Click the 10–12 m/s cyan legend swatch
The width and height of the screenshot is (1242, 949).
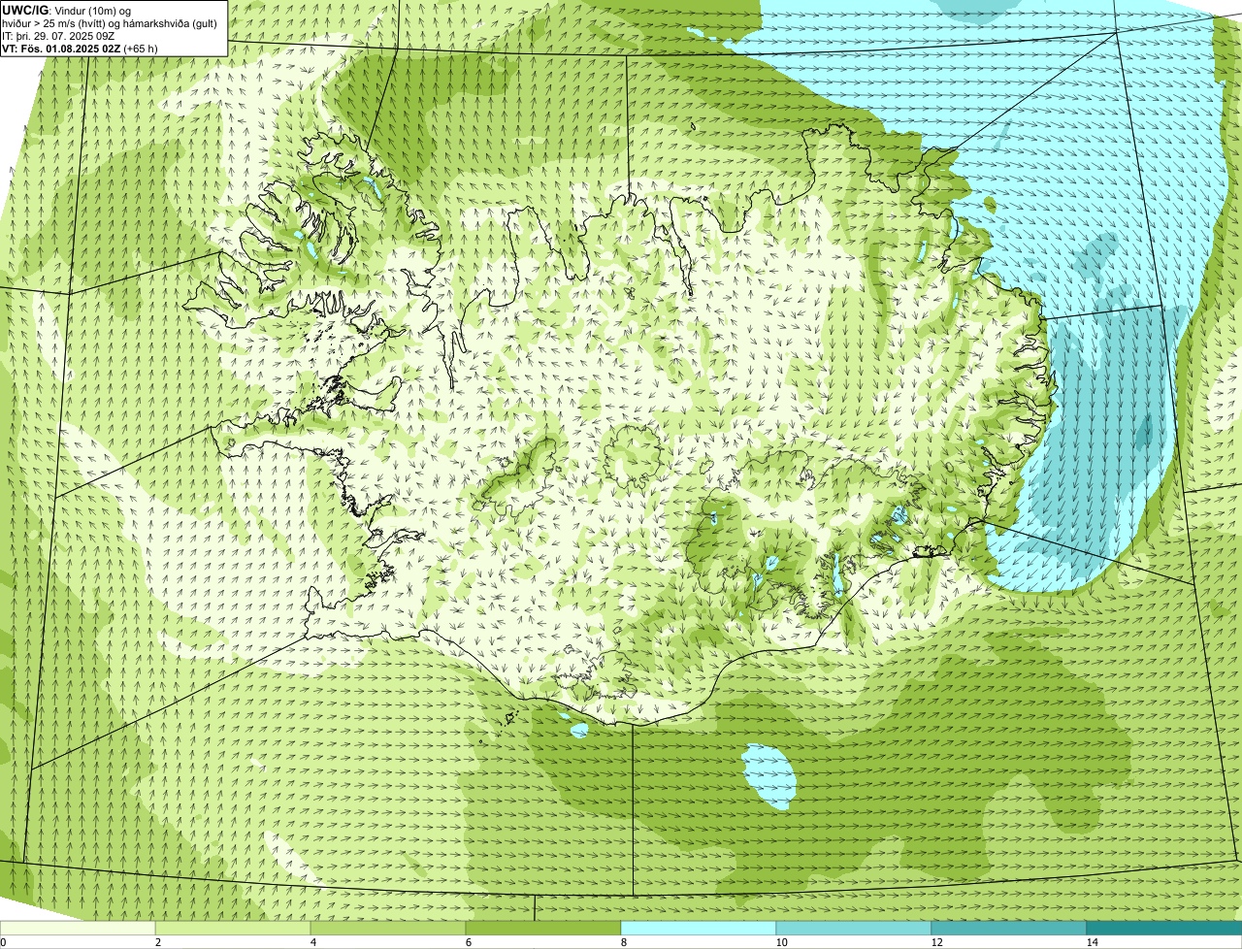(854, 928)
